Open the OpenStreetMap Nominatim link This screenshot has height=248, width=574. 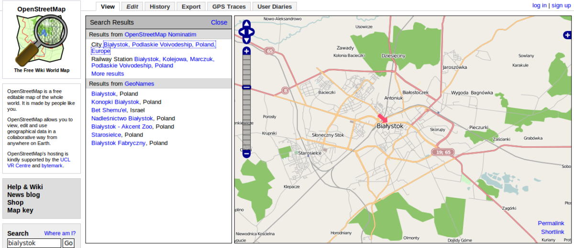pos(161,34)
